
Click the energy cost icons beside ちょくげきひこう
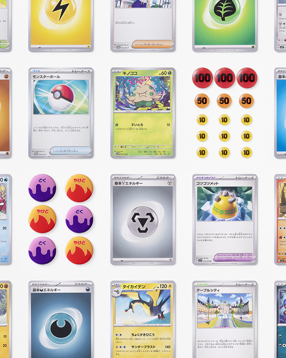[x=118, y=335]
